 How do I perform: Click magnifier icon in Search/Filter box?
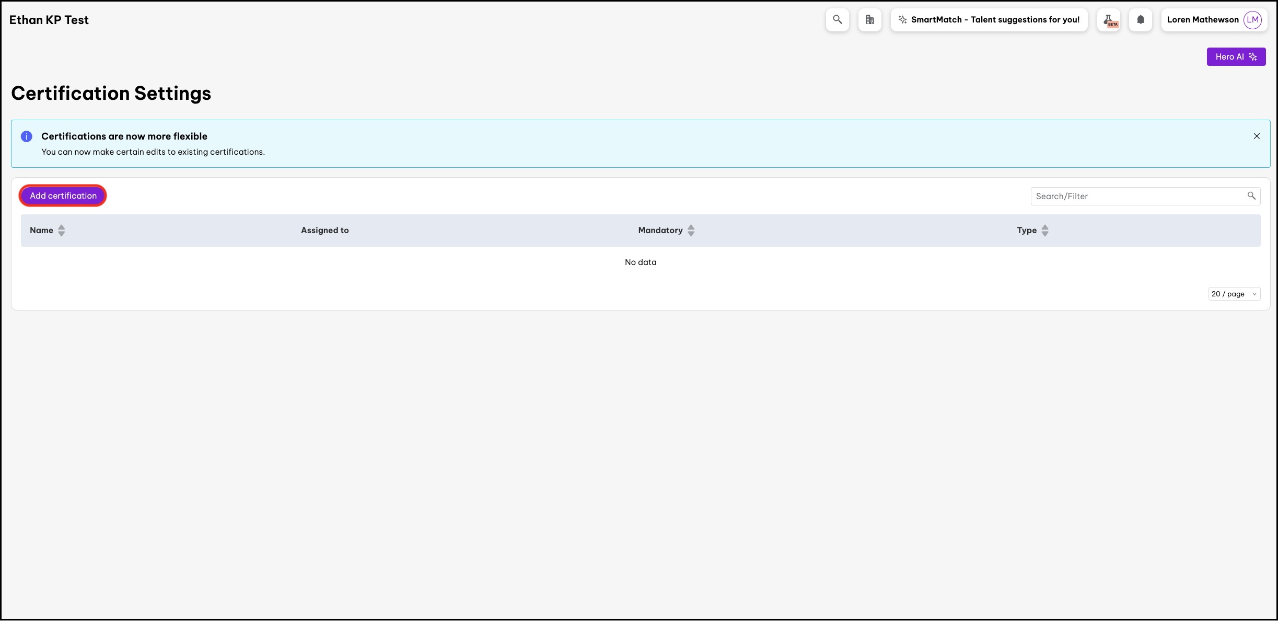coord(1251,196)
